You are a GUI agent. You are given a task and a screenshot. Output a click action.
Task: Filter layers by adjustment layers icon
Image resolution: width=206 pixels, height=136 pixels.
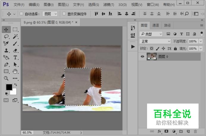click(x=175, y=34)
